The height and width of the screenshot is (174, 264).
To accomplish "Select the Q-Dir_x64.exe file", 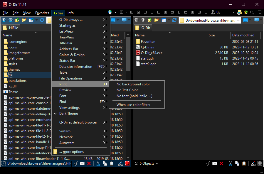I will coord(152,53).
